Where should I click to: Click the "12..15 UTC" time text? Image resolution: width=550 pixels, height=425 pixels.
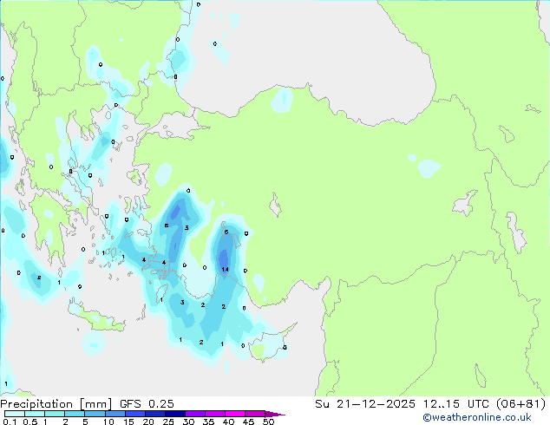tap(455, 404)
